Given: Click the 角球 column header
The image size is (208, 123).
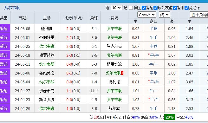Looking at the screenshot, I should [94, 18].
